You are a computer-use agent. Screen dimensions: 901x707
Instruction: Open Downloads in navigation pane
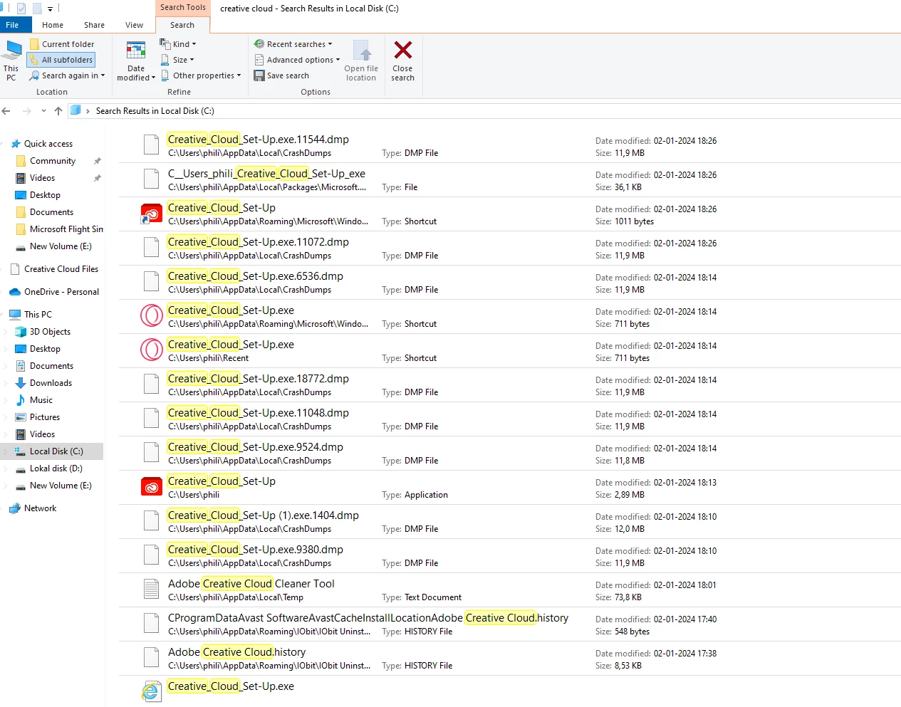pyautogui.click(x=51, y=383)
